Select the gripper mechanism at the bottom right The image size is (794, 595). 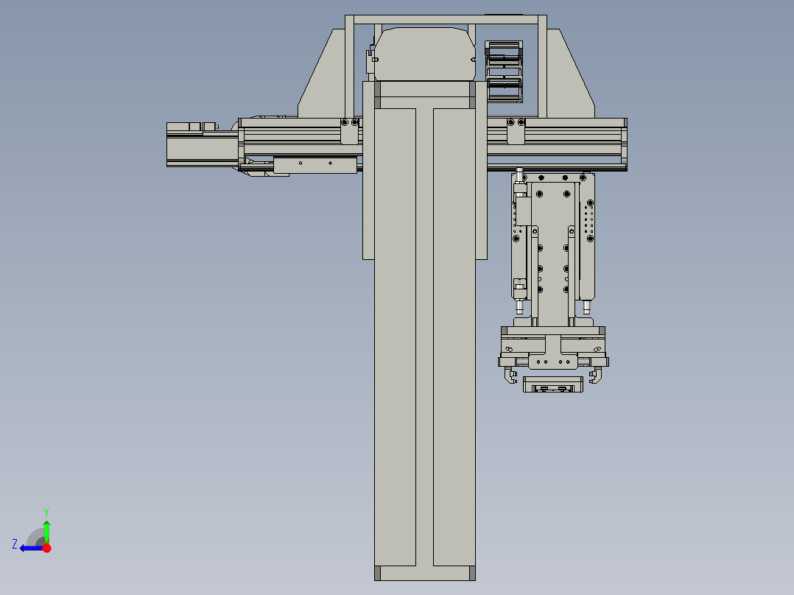coord(552,361)
